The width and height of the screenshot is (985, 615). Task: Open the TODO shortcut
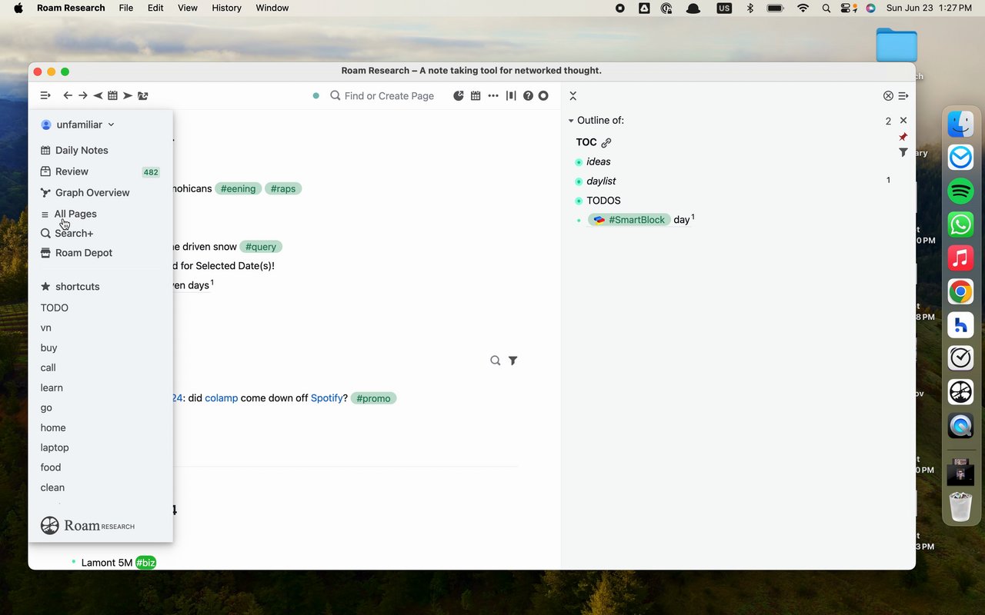(x=55, y=307)
